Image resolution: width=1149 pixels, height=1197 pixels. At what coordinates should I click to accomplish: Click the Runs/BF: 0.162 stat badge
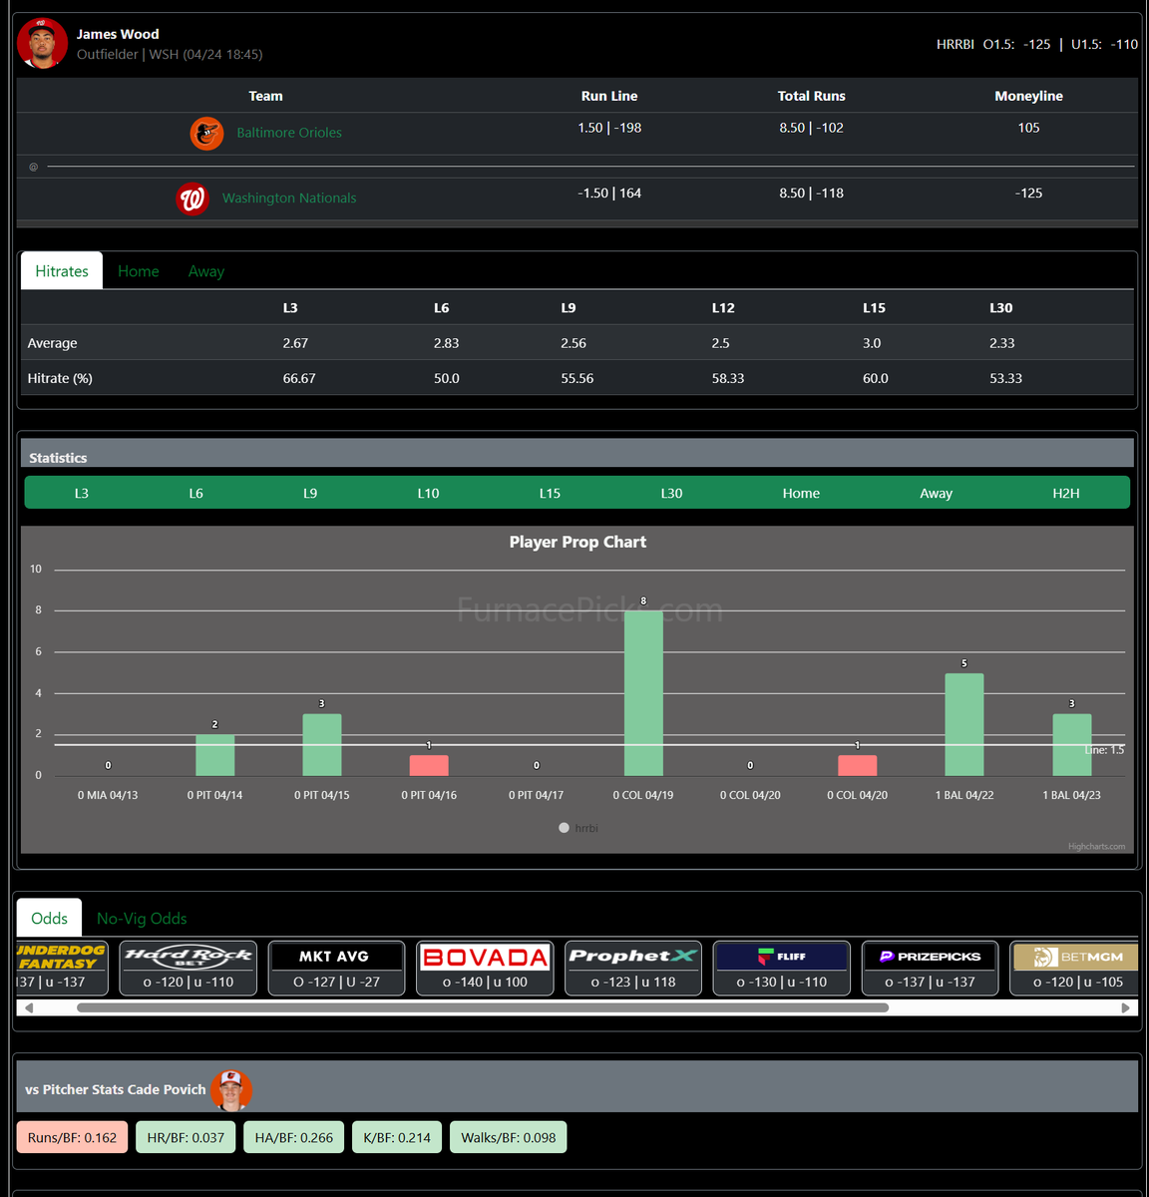(72, 1137)
